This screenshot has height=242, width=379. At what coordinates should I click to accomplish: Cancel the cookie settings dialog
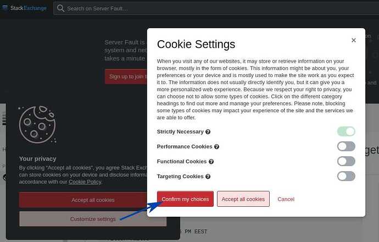(x=286, y=199)
